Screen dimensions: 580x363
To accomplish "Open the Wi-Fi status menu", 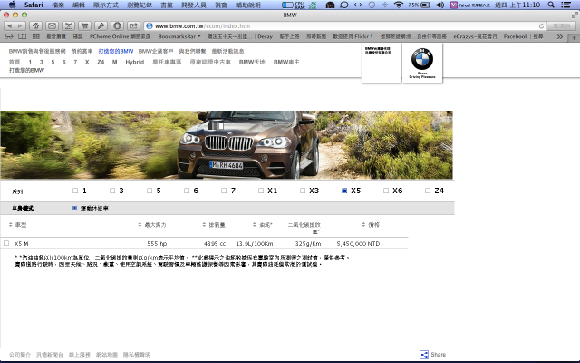I will [x=399, y=5].
